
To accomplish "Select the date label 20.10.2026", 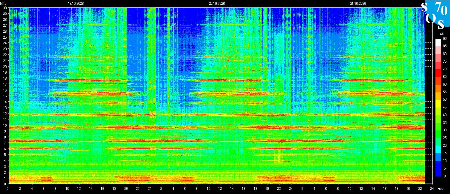I will tap(217, 3).
